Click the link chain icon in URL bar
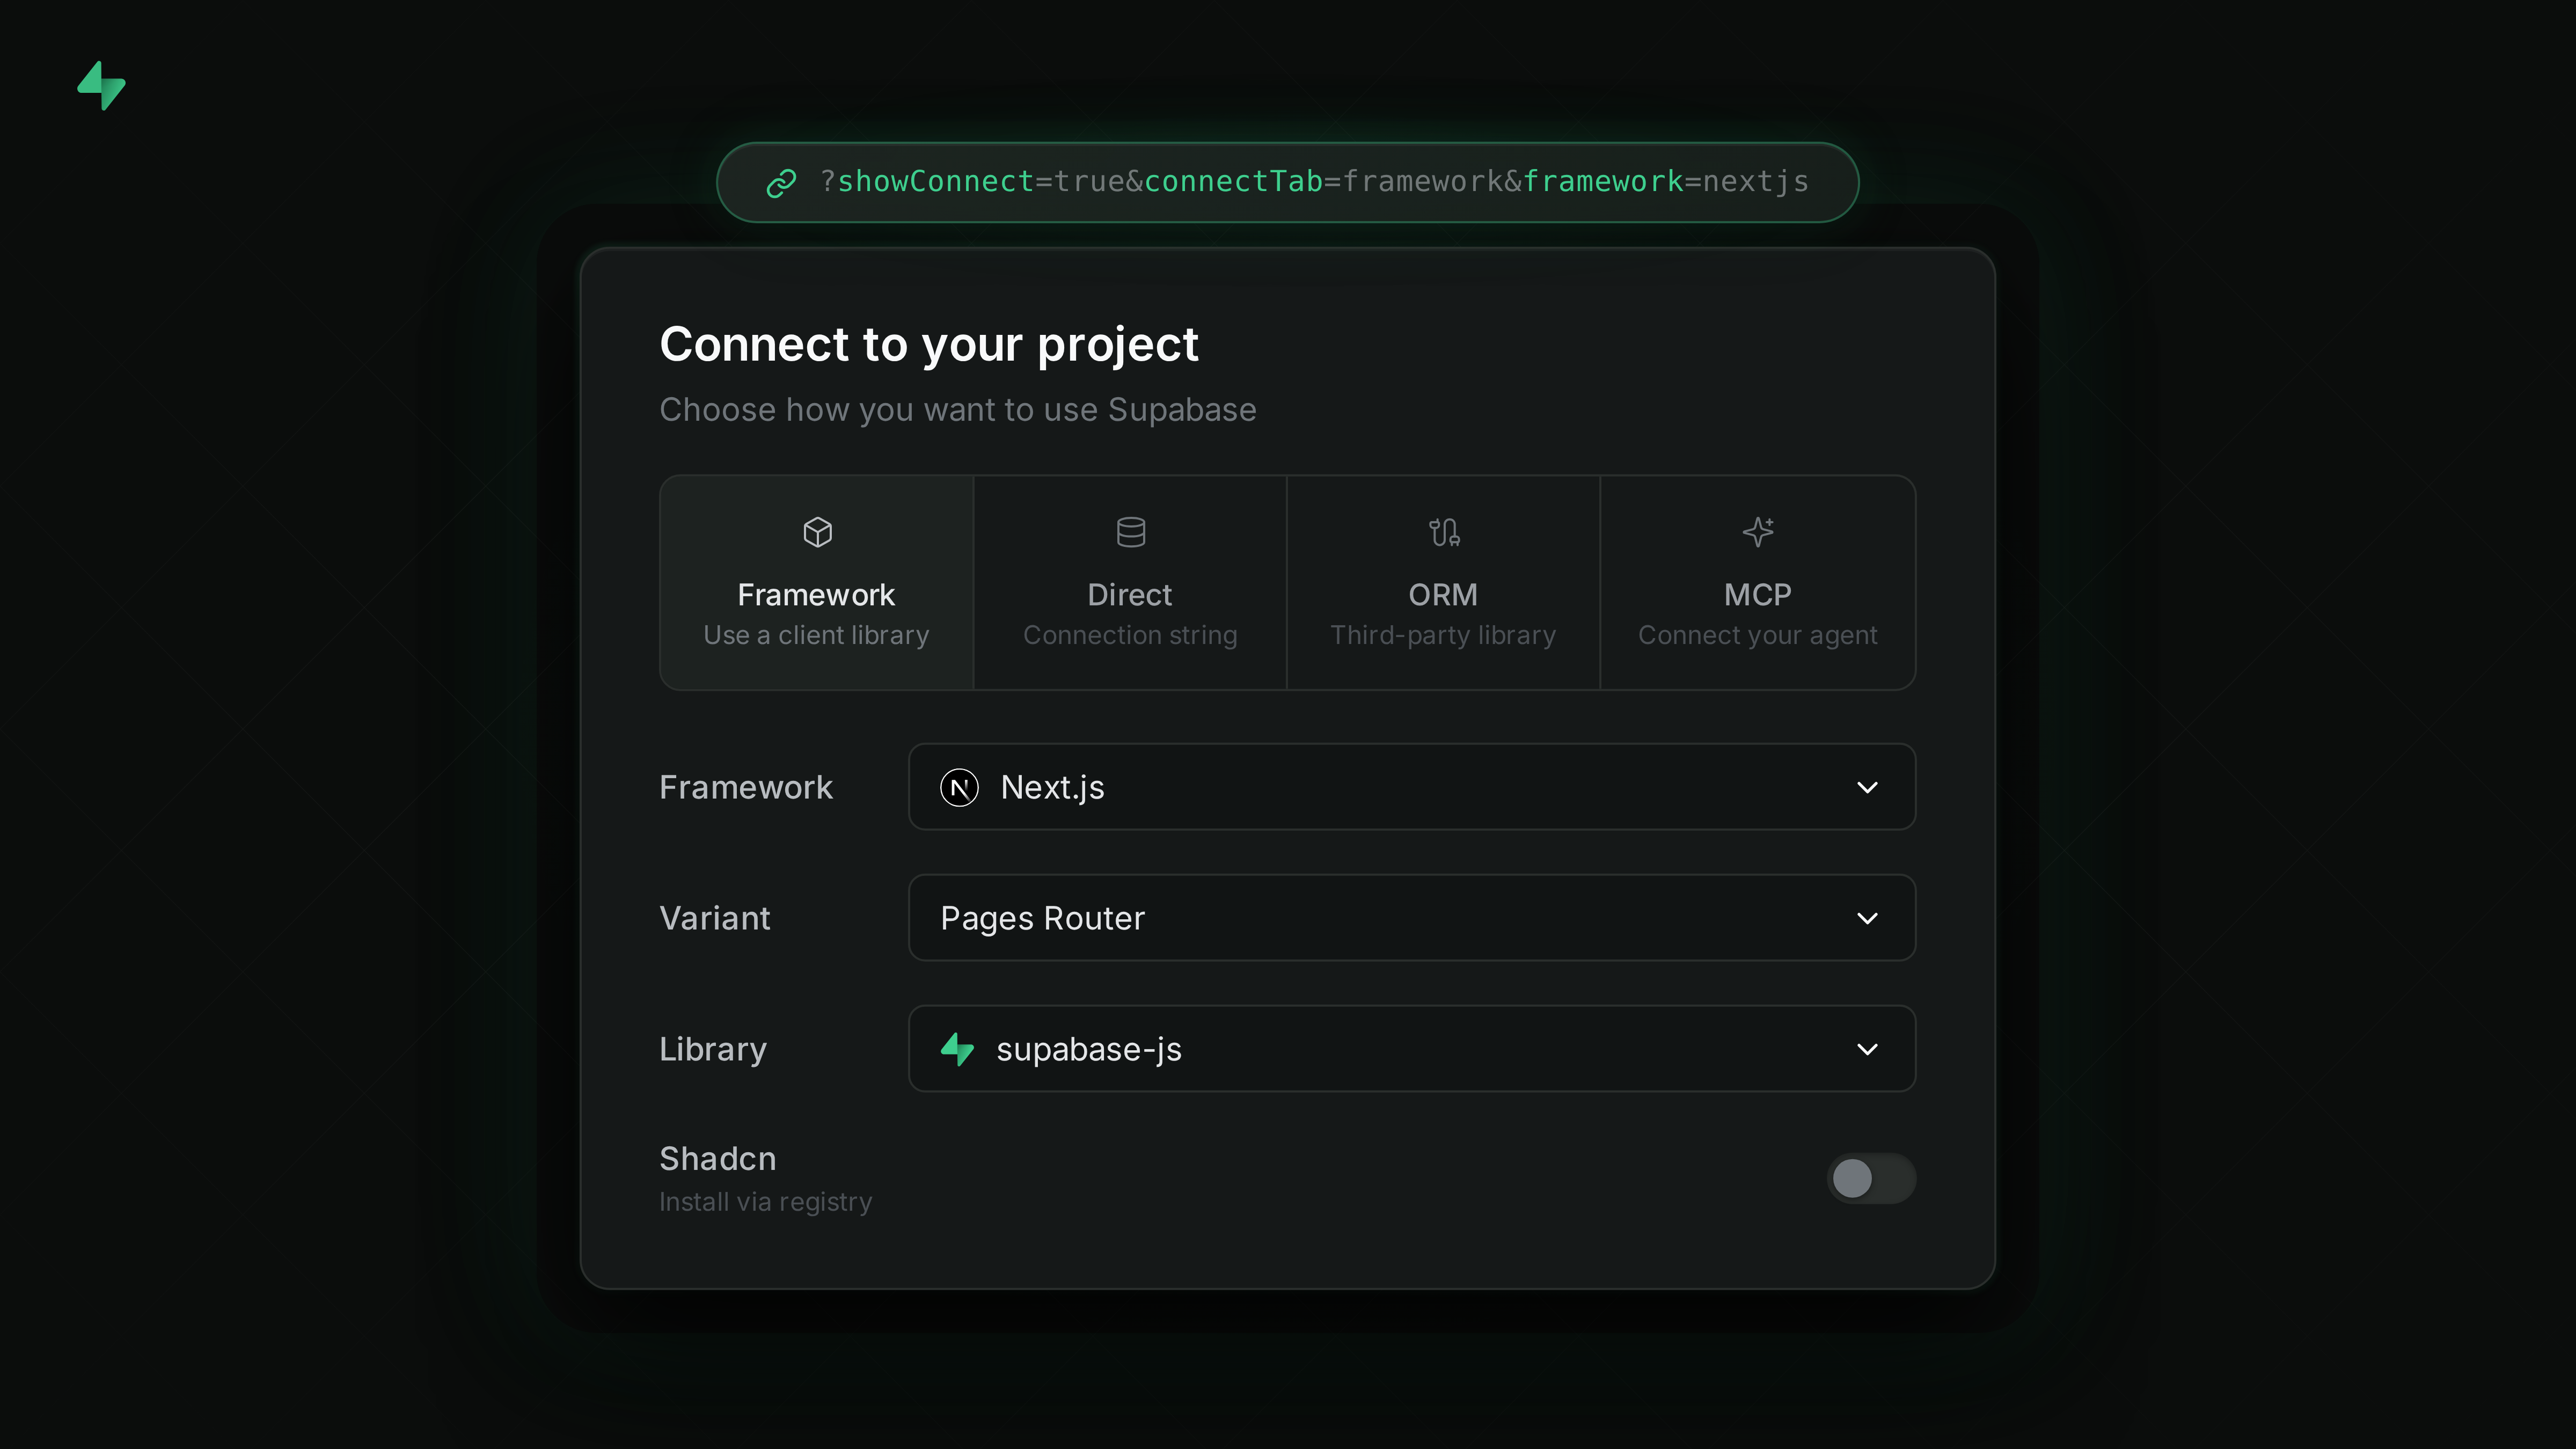Image resolution: width=2576 pixels, height=1449 pixels. pyautogui.click(x=781, y=183)
